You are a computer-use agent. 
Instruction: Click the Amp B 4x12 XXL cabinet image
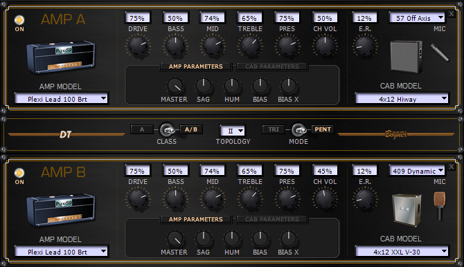[x=407, y=210]
